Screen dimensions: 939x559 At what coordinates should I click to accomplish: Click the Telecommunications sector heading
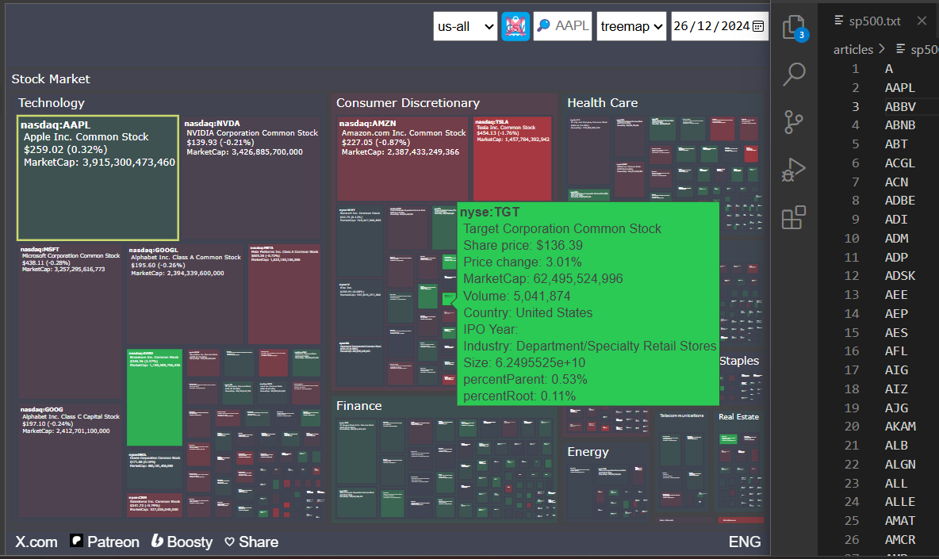click(681, 415)
